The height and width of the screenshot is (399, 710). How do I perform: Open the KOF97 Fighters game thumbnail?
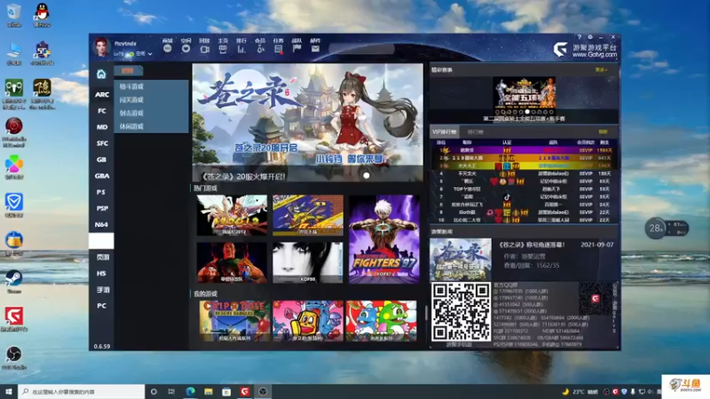click(x=384, y=239)
